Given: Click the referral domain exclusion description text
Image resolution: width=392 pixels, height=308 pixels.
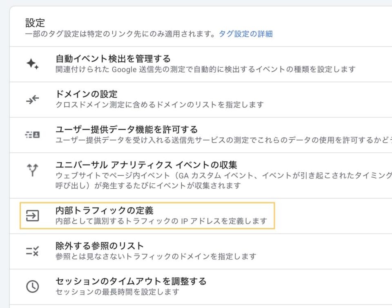Looking at the screenshot, I should [156, 257].
